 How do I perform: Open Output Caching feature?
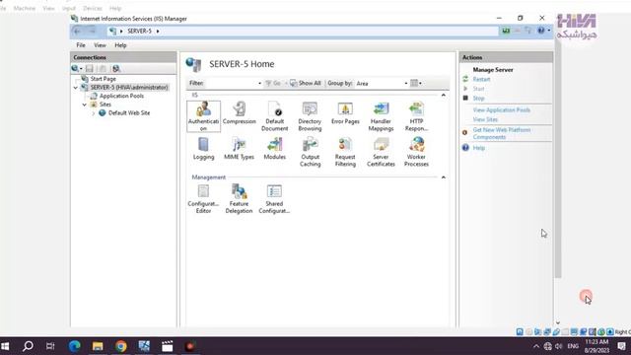tap(310, 152)
